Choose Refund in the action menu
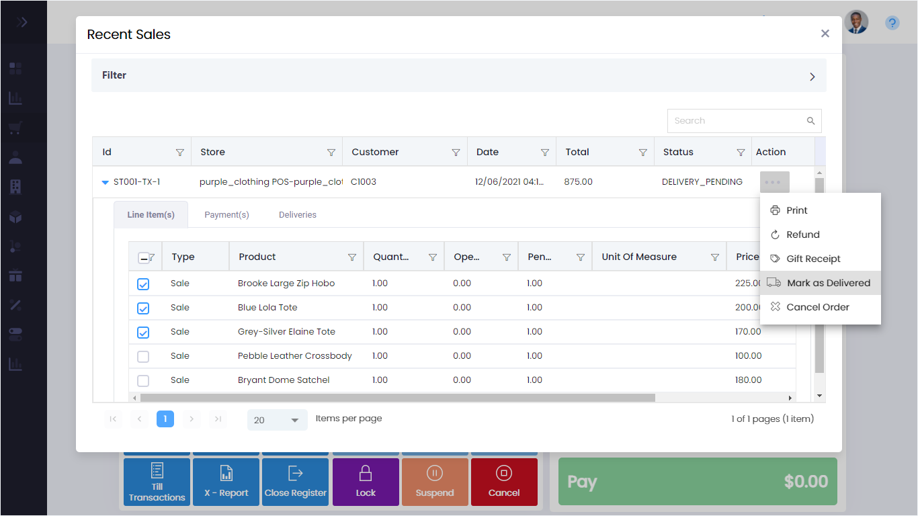This screenshot has height=516, width=918. pos(802,234)
